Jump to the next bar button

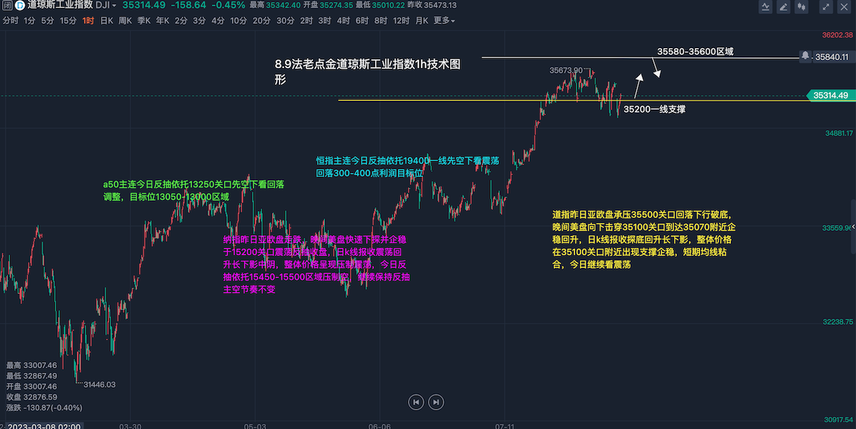pos(436,402)
